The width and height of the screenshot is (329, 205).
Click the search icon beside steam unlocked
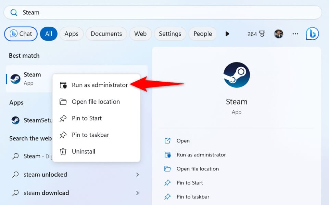click(15, 175)
